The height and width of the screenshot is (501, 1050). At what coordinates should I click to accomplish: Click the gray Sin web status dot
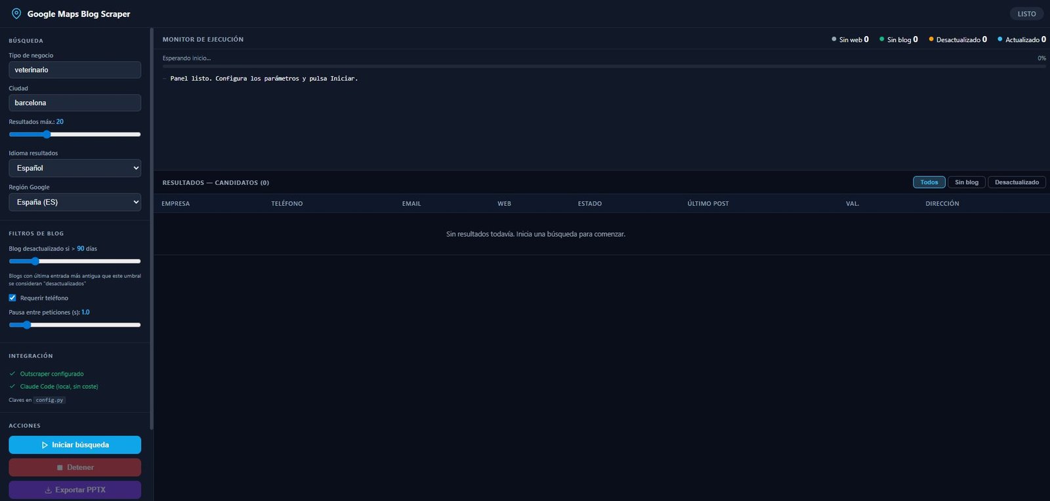tap(834, 39)
